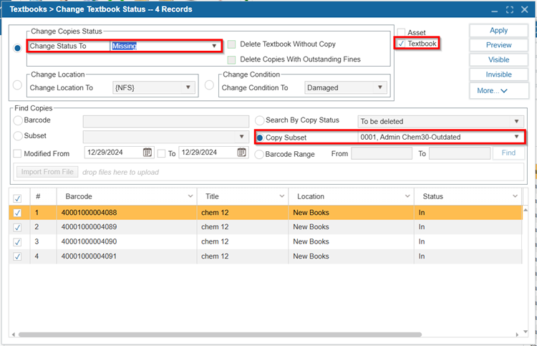Open the Change Status To dropdown

[214, 46]
